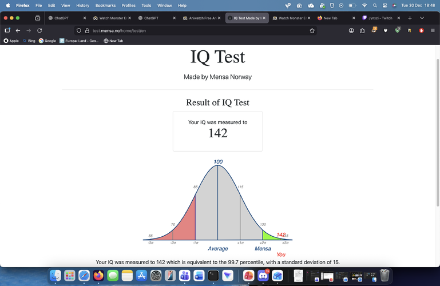Open the Google bookmark
This screenshot has width=440, height=286.
pyautogui.click(x=47, y=41)
